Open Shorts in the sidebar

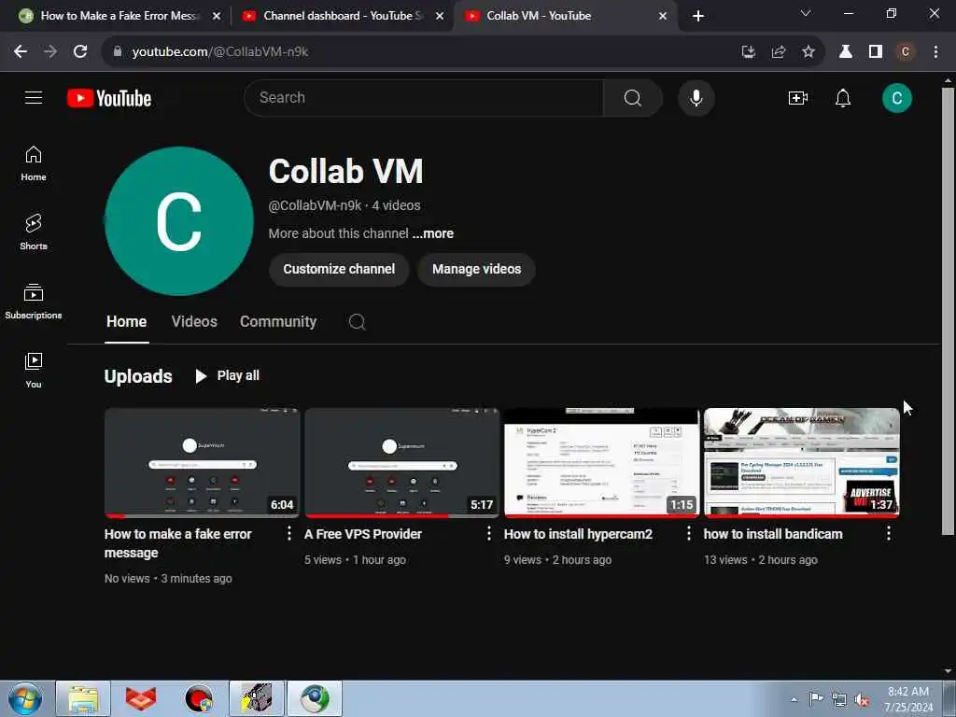pos(34,232)
